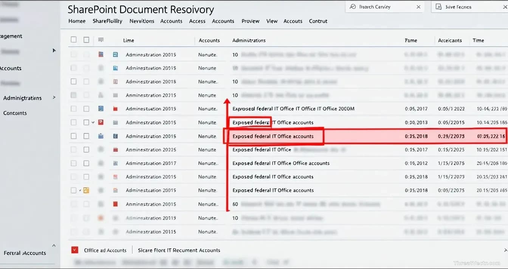Sort by the Pame column header

click(x=411, y=40)
